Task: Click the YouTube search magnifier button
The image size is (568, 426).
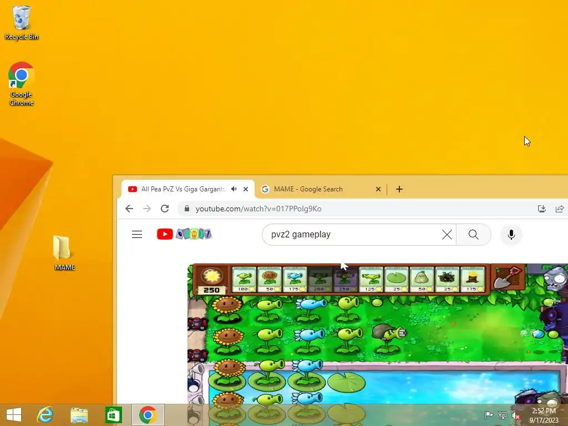Action: coord(474,235)
